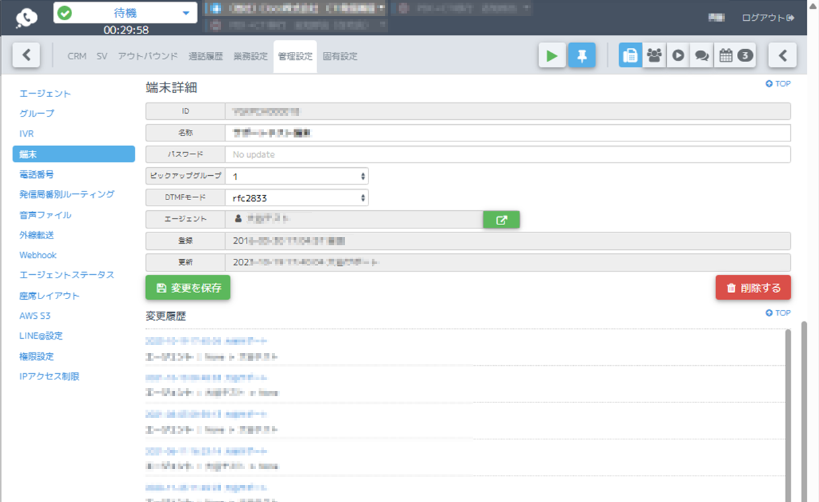Viewport: 819px width, 502px height.
Task: Open the phone/fax panel icon
Action: (630, 56)
